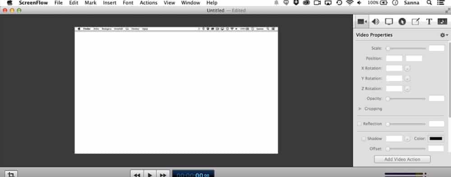Open the Annotations properties icon
The width and height of the screenshot is (451, 177).
pos(415,22)
